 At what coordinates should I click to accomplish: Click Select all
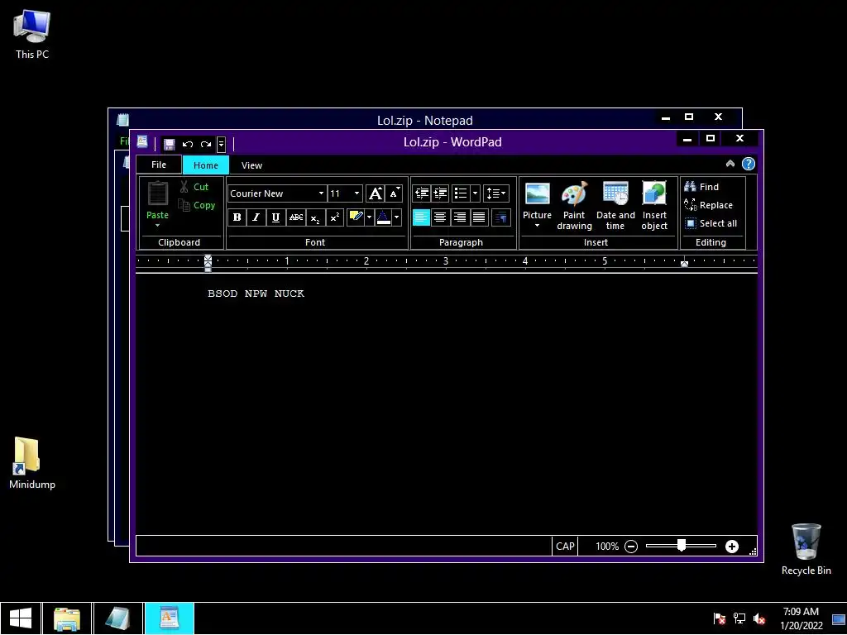click(x=711, y=223)
